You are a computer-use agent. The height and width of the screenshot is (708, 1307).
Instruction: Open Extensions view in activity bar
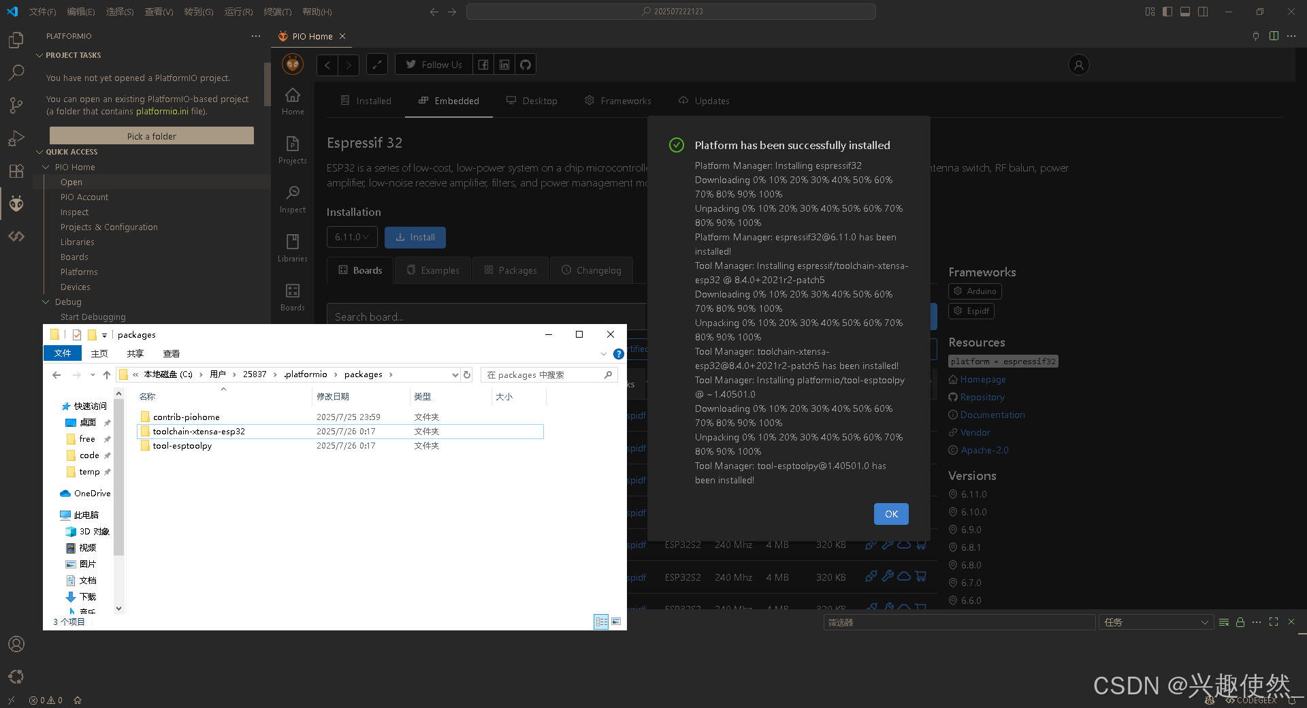16,171
